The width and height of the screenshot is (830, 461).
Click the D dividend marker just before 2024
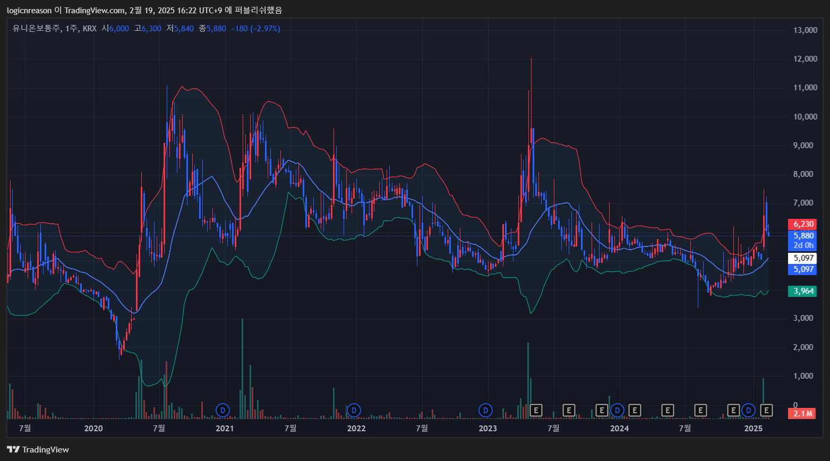(x=617, y=410)
